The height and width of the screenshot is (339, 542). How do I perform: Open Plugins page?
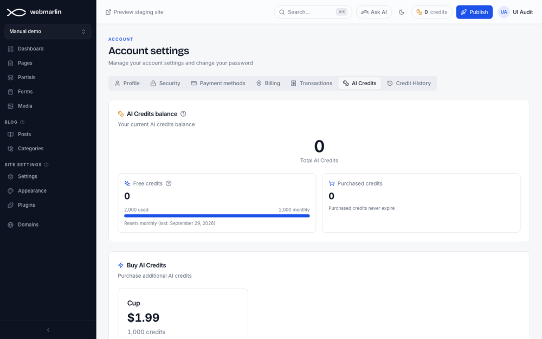tap(48, 205)
